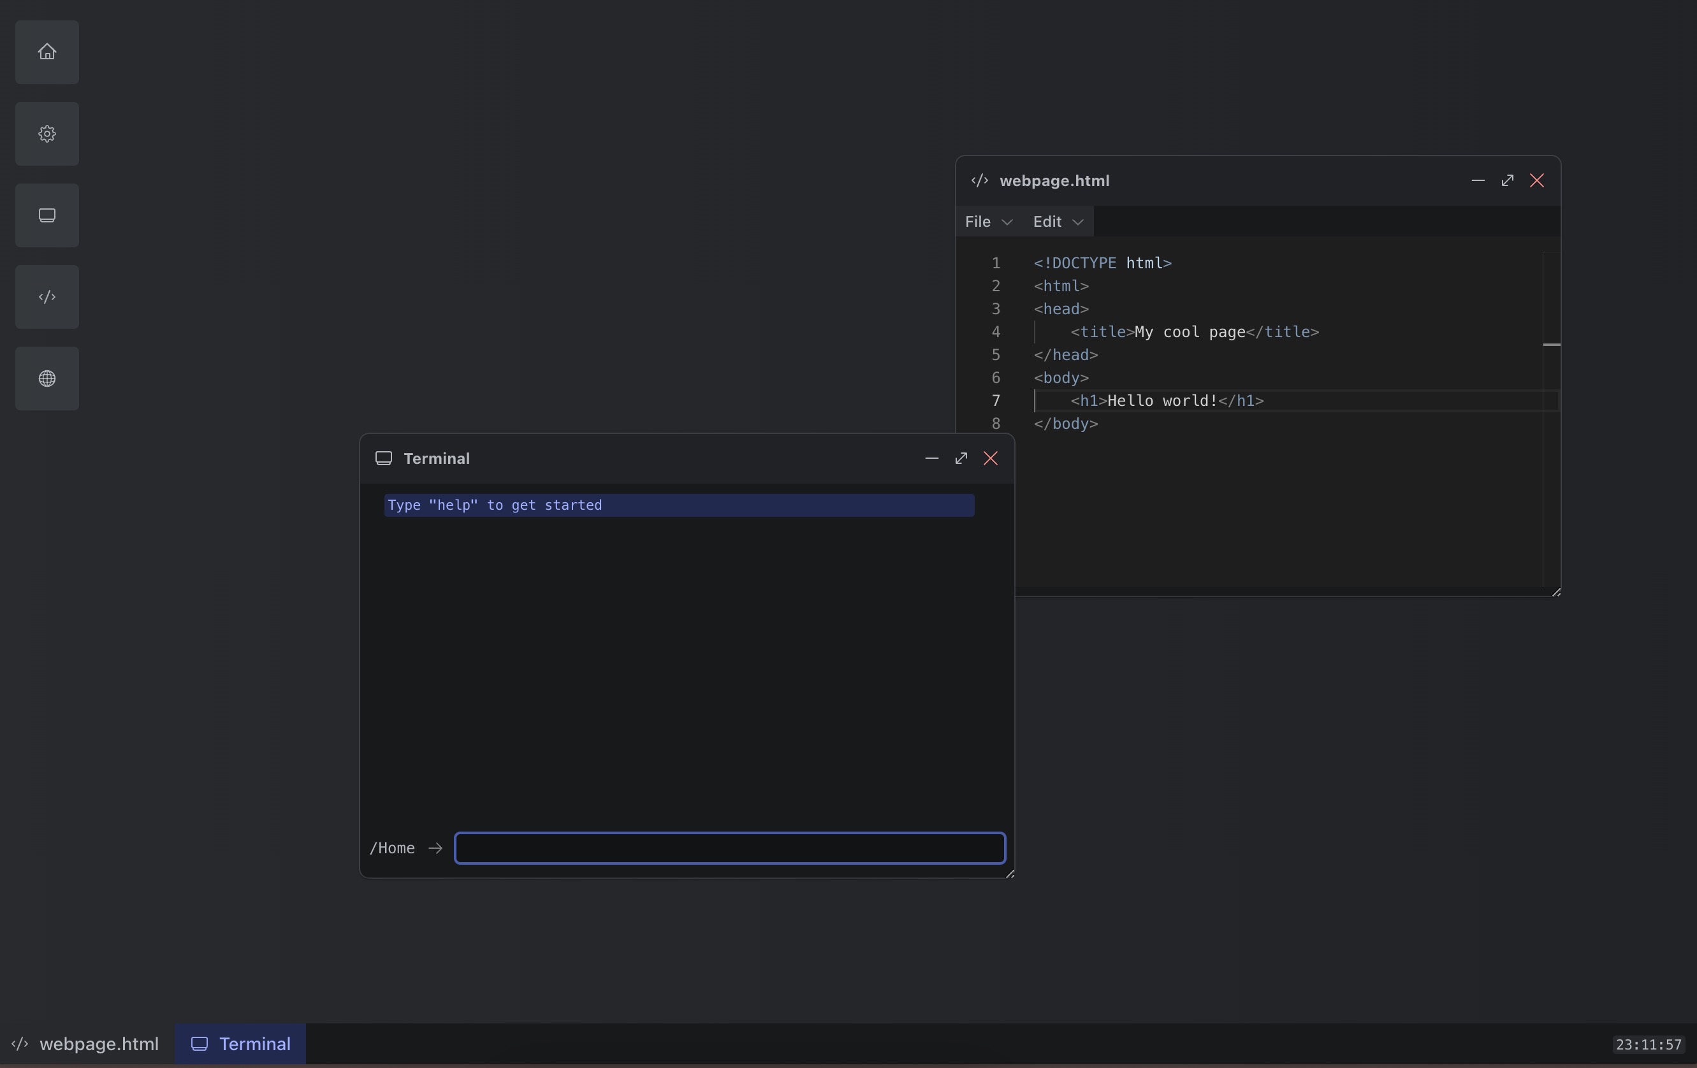Click Terminal window resize handle corner
The width and height of the screenshot is (1697, 1068).
click(x=1010, y=874)
